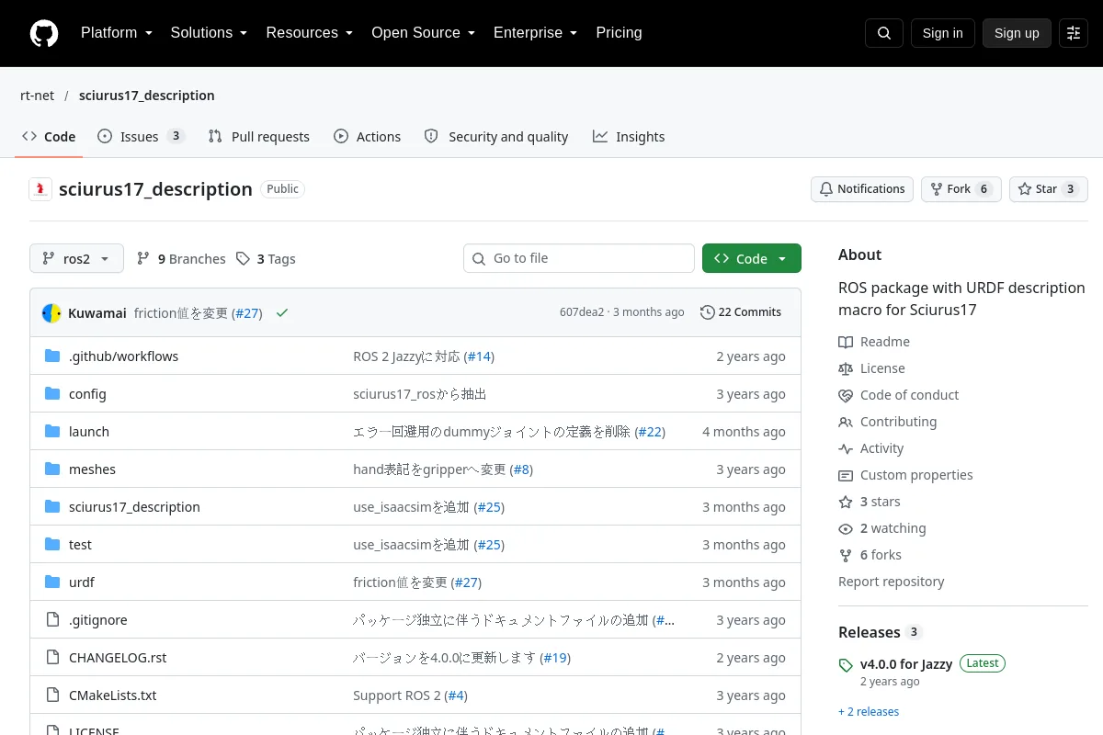
Task: Click the green commit status checkmark
Action: pos(282,313)
